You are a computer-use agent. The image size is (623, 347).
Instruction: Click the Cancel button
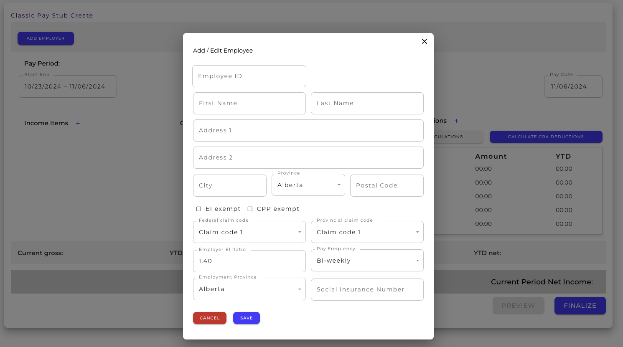pyautogui.click(x=210, y=318)
